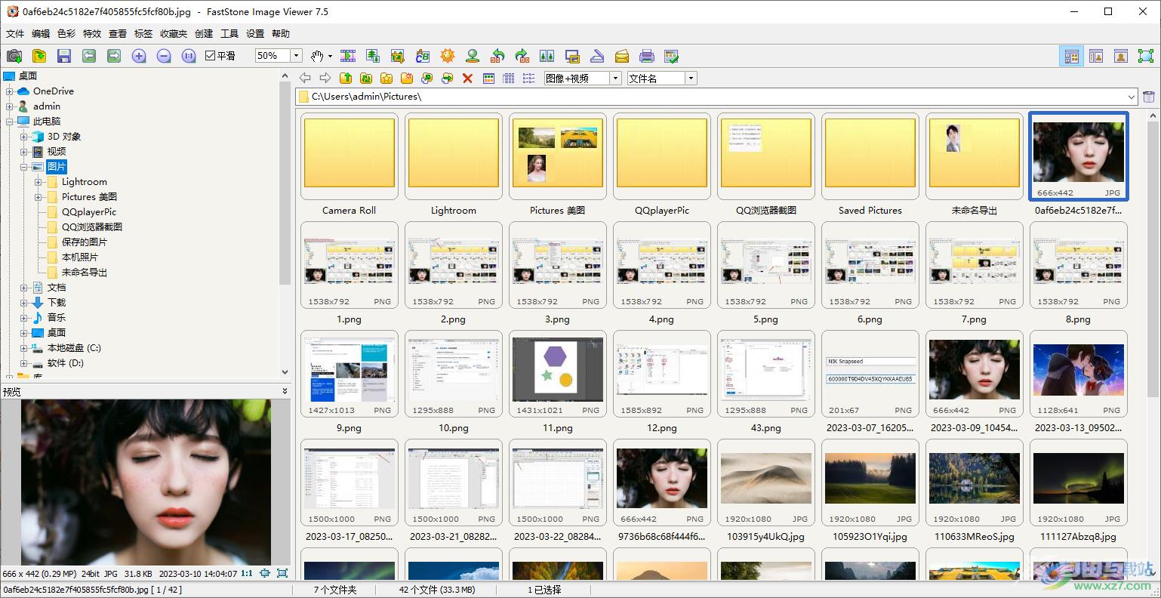Click the Print printer icon
Image resolution: width=1161 pixels, height=598 pixels.
[647, 56]
